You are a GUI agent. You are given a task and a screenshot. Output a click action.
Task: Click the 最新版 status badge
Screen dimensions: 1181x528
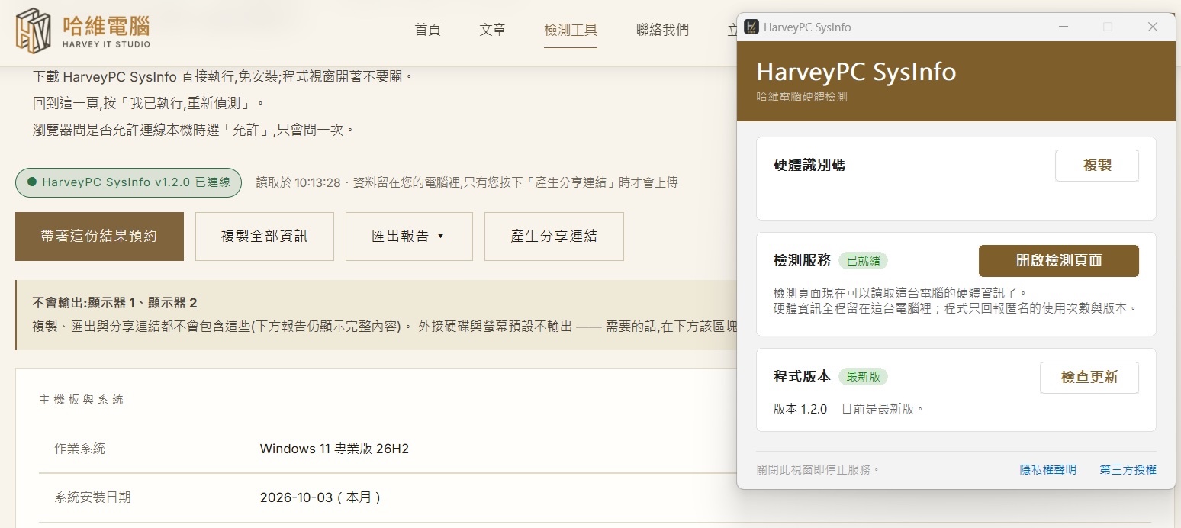point(863,376)
